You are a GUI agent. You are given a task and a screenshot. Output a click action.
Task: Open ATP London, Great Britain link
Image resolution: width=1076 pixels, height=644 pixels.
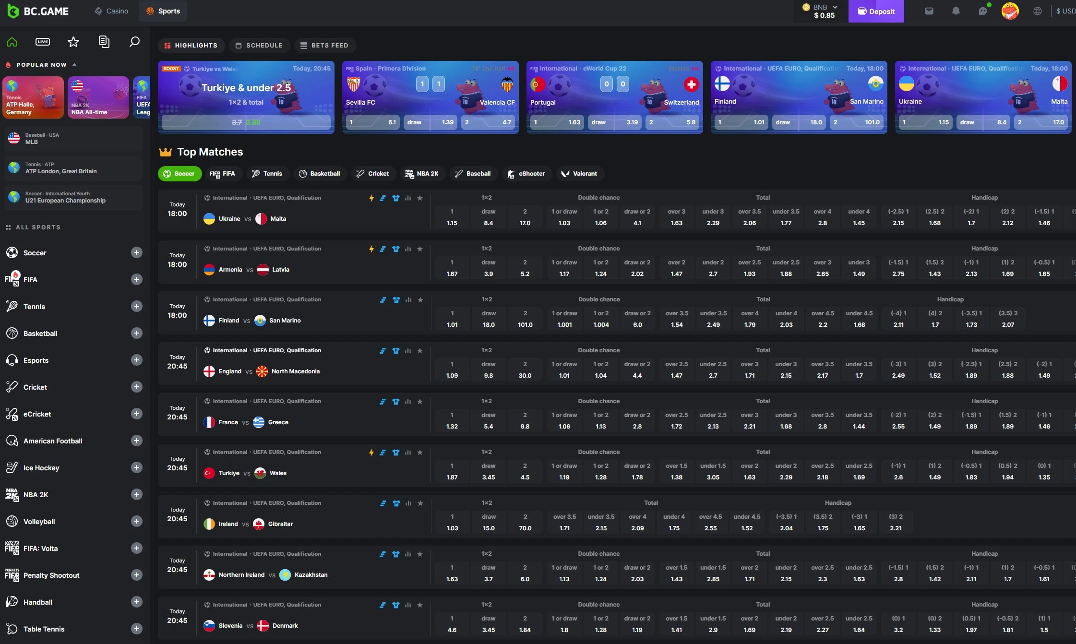coord(73,168)
